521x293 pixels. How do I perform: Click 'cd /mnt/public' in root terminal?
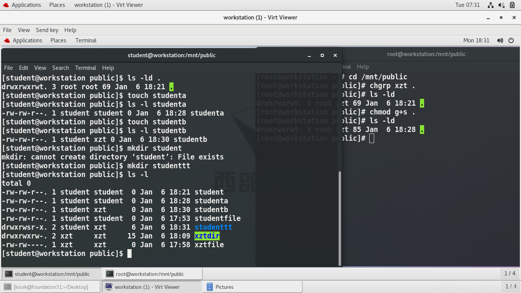pyautogui.click(x=378, y=77)
